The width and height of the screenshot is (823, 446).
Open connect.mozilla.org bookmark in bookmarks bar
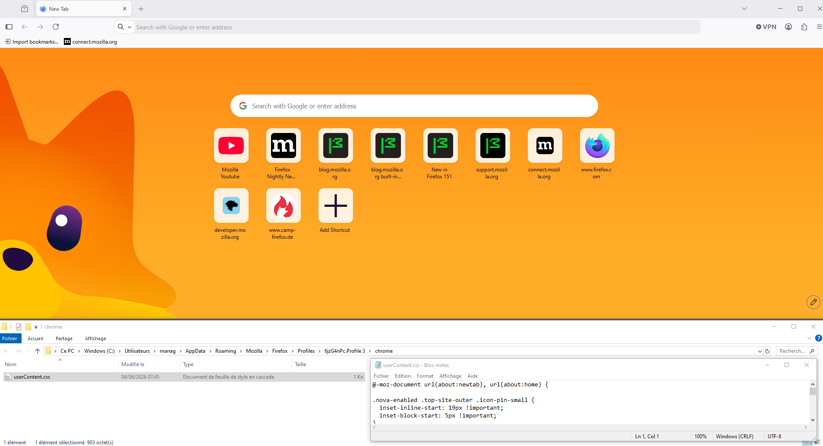click(x=91, y=42)
